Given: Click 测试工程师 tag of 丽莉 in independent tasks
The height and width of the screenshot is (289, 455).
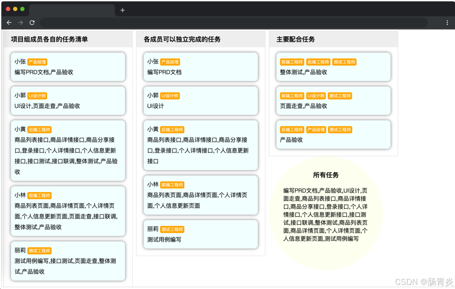Looking at the screenshot, I should tap(172, 230).
